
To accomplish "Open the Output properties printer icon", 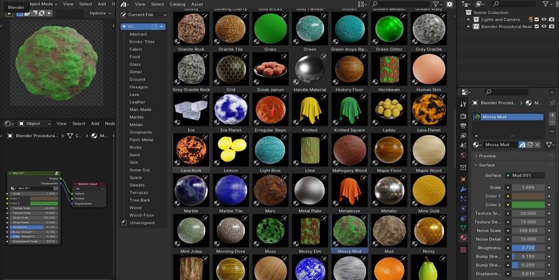I will (463, 126).
